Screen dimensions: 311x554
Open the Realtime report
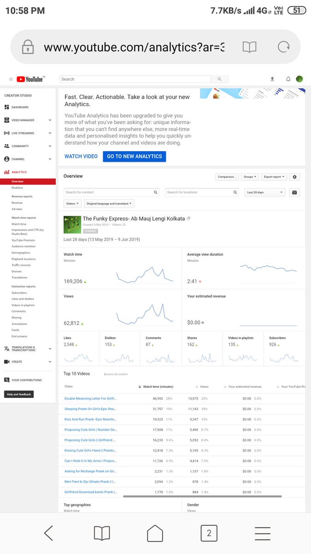(17, 188)
